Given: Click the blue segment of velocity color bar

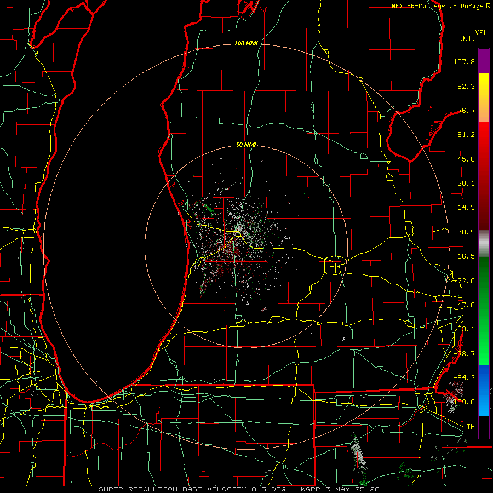Looking at the screenshot, I should tap(484, 391).
